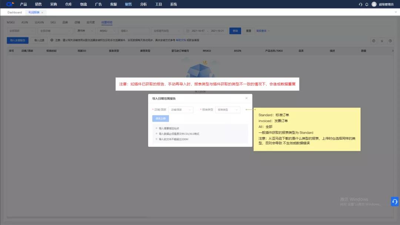
Task: Open the 财务 menu in top navigation
Action: coord(128,4)
